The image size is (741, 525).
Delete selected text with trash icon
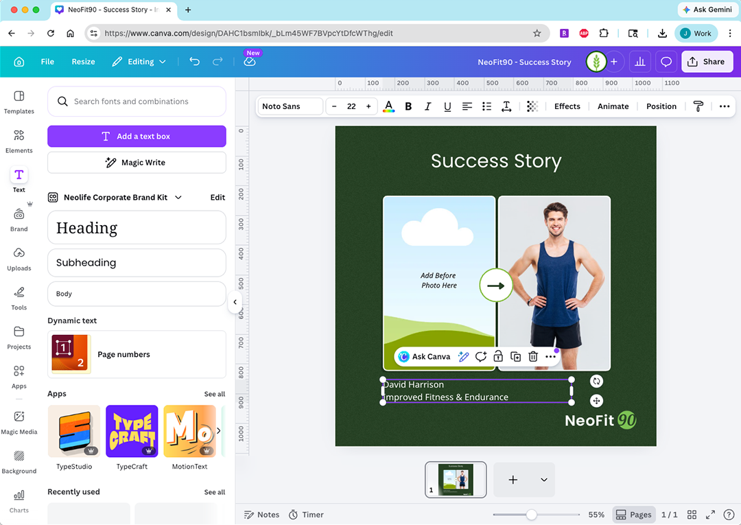[x=532, y=357]
